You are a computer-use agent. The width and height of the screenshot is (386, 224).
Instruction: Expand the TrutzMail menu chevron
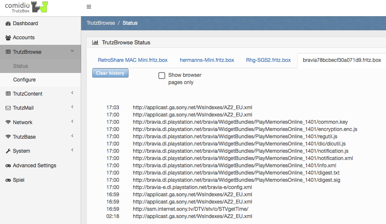tap(73, 107)
